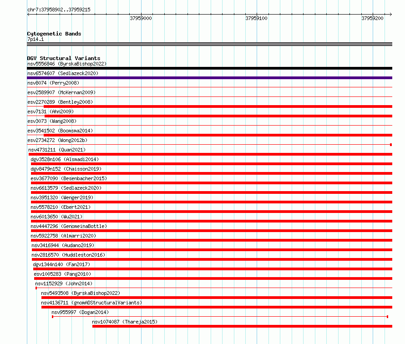
Task: Click the gray 7p14.1 cytogenetic band bar
Action: pyautogui.click(x=209, y=44)
